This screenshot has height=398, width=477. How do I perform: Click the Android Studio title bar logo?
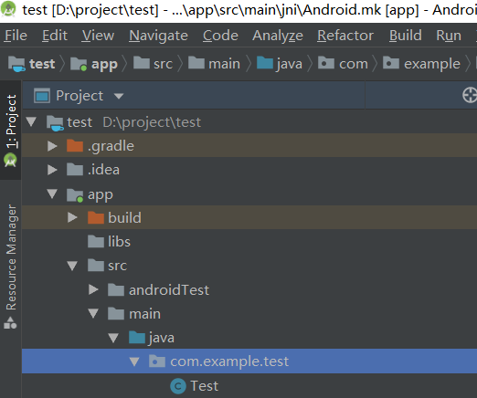click(8, 9)
